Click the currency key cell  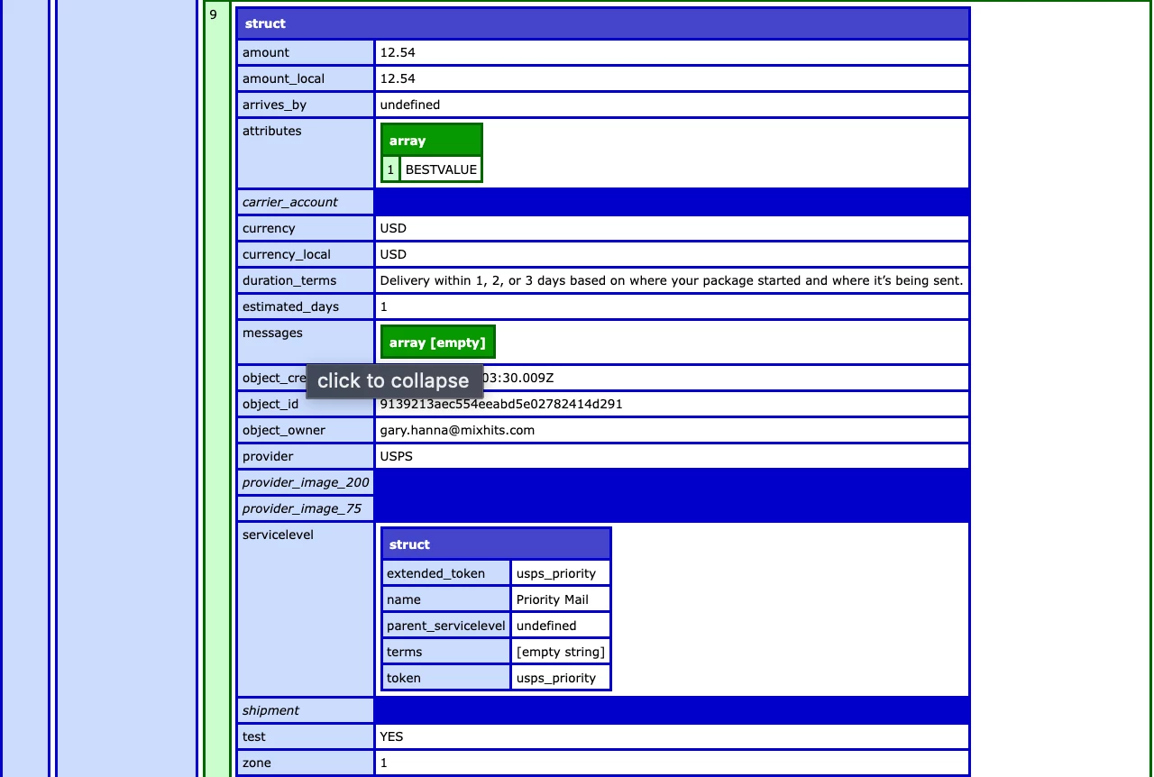click(x=306, y=228)
